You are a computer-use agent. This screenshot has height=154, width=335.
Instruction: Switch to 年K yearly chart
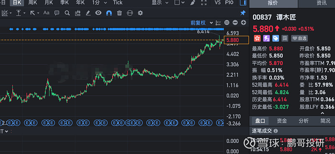80,3
